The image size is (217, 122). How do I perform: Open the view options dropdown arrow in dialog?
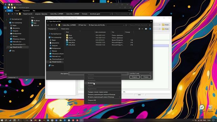(x=142, y=29)
